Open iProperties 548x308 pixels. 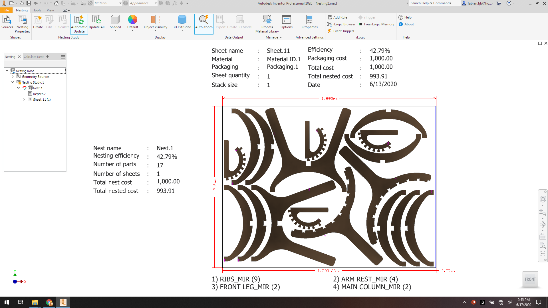[310, 22]
